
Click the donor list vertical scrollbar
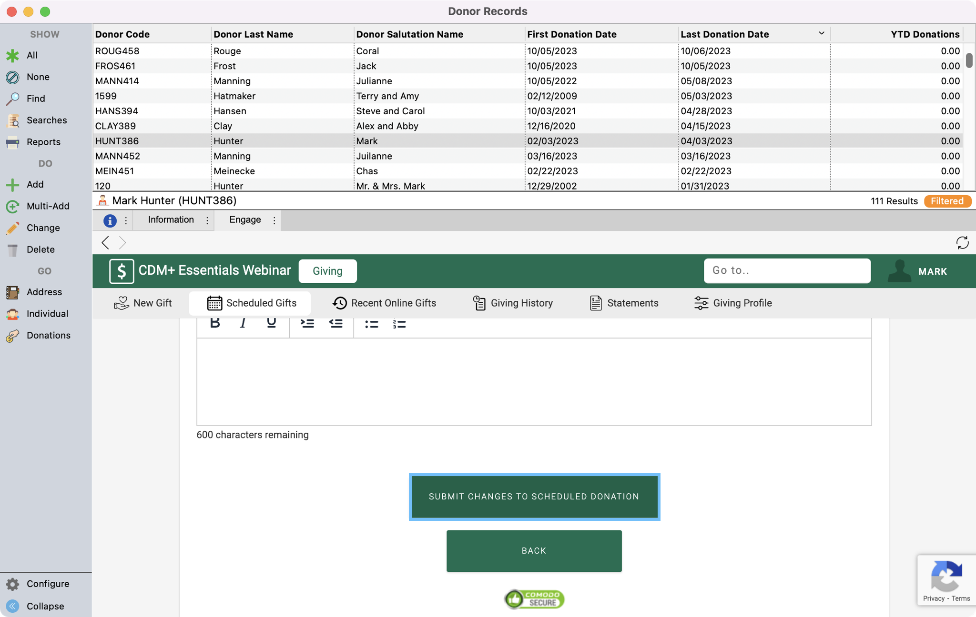tap(969, 61)
